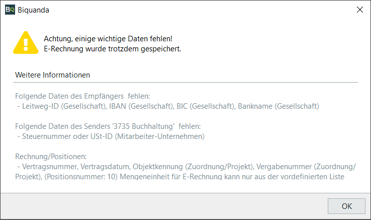Click the Senders '3735 Buchhaltung' line
The height and width of the screenshot is (220, 371).
pos(108,126)
